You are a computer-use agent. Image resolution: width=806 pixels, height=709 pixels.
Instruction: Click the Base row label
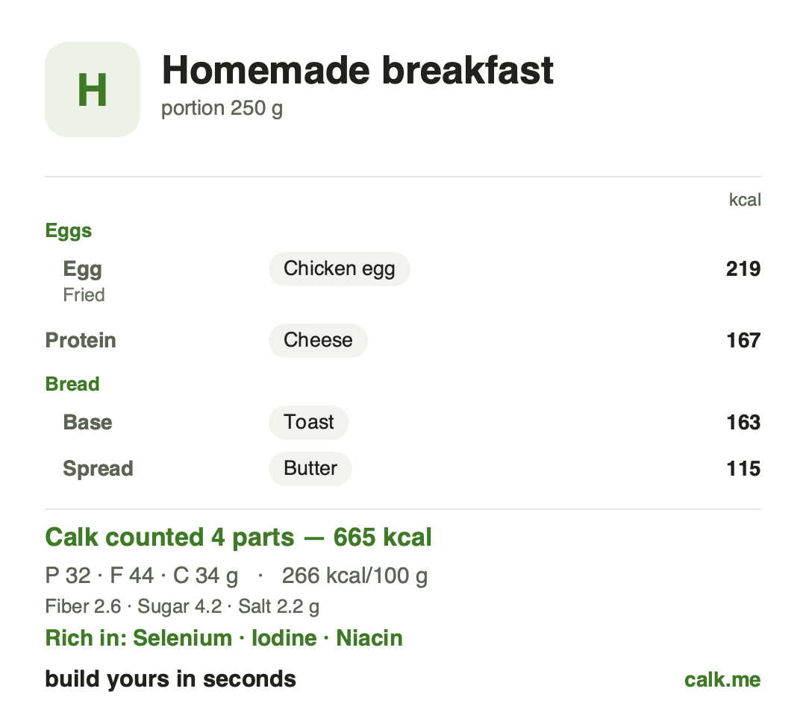click(87, 423)
